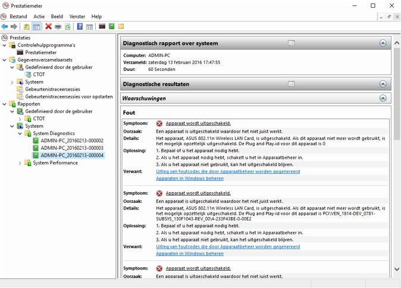Click the green report view toolbar icon
The image size is (401, 288).
[112, 26]
